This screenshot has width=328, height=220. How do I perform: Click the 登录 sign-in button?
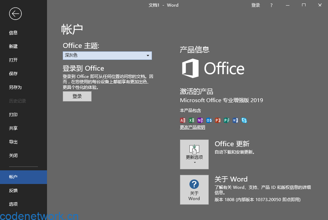point(77,97)
